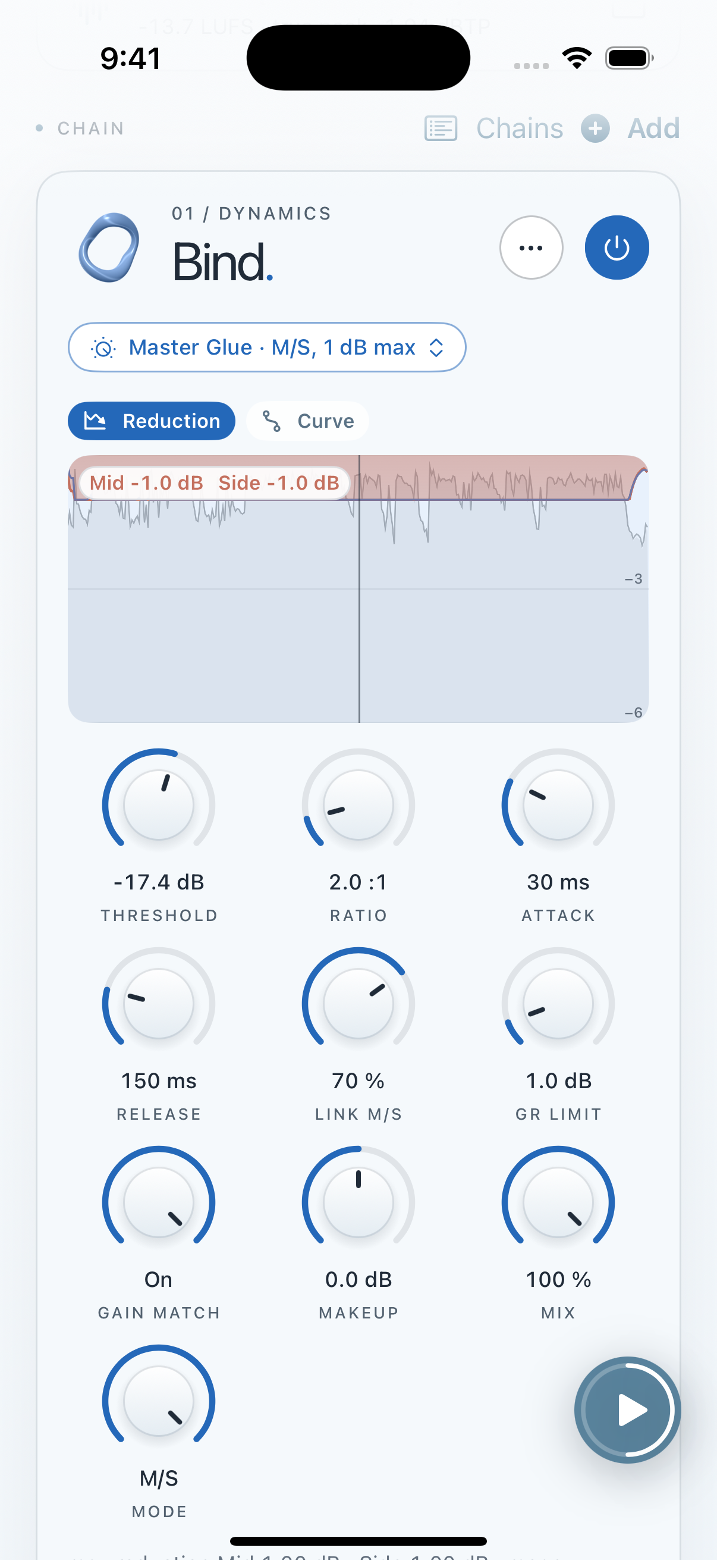717x1560 pixels.
Task: Click the Attack knob
Action: pyautogui.click(x=558, y=805)
